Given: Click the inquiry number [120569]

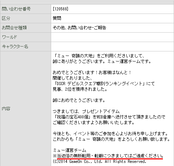Looking at the screenshot, I should click(x=61, y=9).
